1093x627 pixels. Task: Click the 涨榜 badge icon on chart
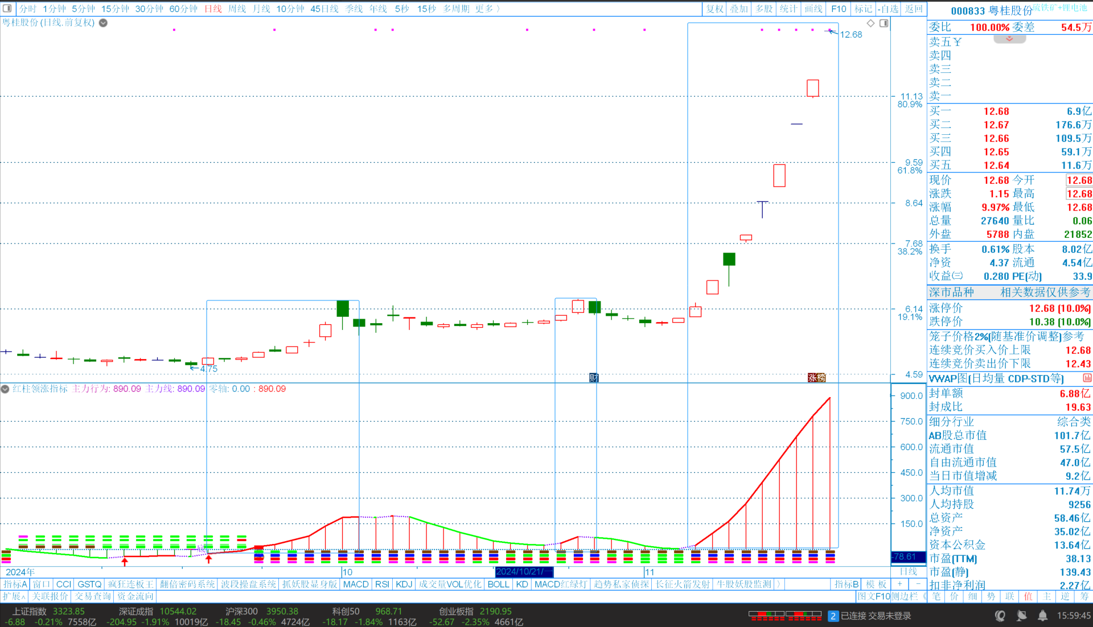click(816, 378)
